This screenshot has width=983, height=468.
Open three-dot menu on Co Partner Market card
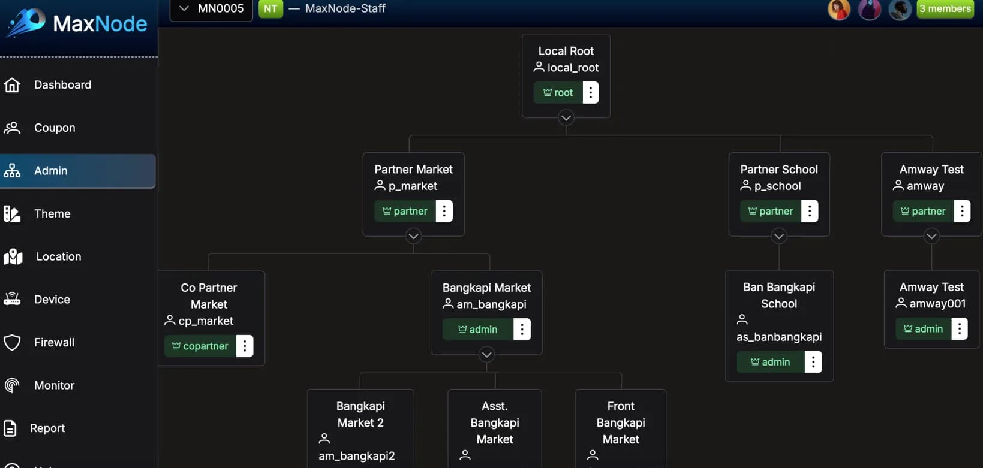point(245,346)
